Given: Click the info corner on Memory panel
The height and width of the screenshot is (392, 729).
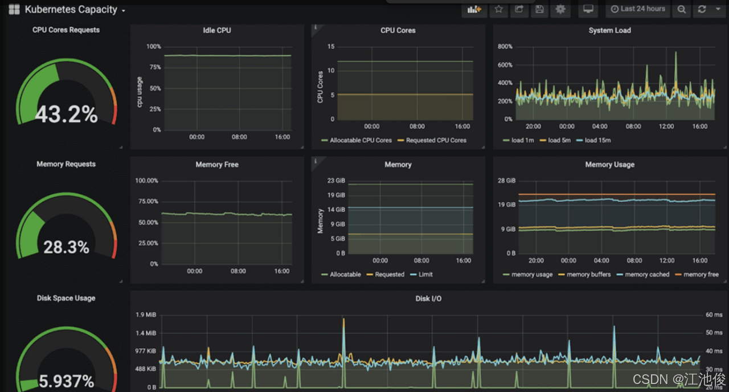Looking at the screenshot, I should [x=315, y=161].
